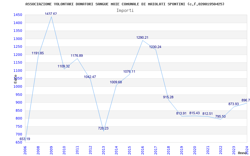Select the 2019 x-axis year label
Viewport: 250px width, 156px height.
pos(182,150)
